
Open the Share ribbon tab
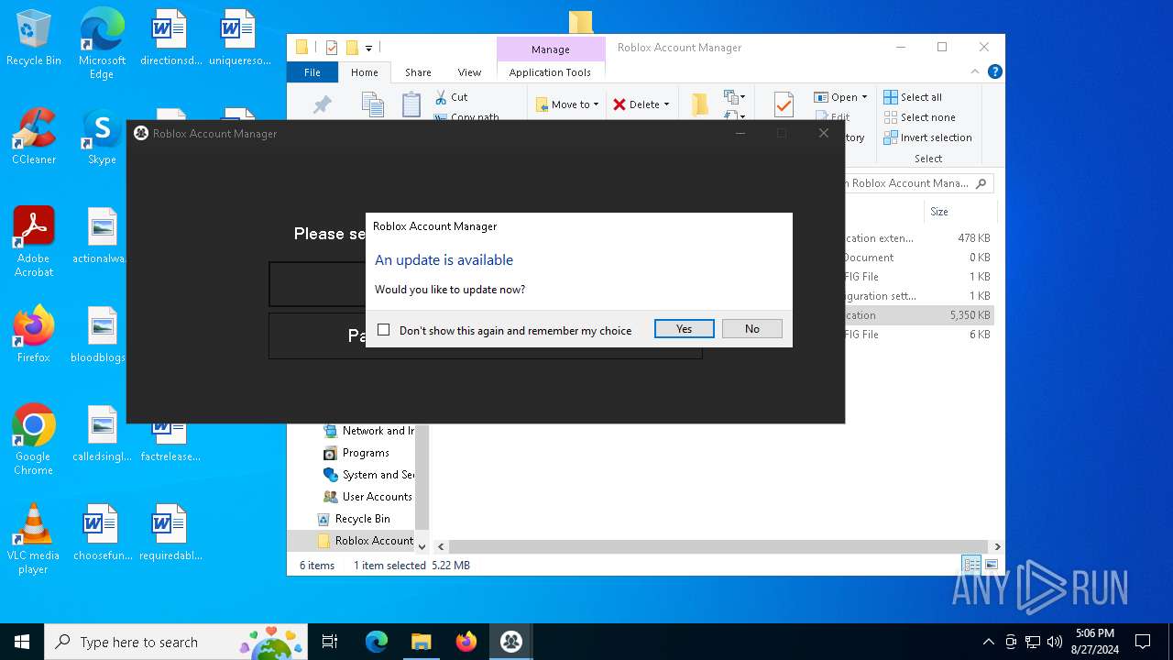coord(418,72)
